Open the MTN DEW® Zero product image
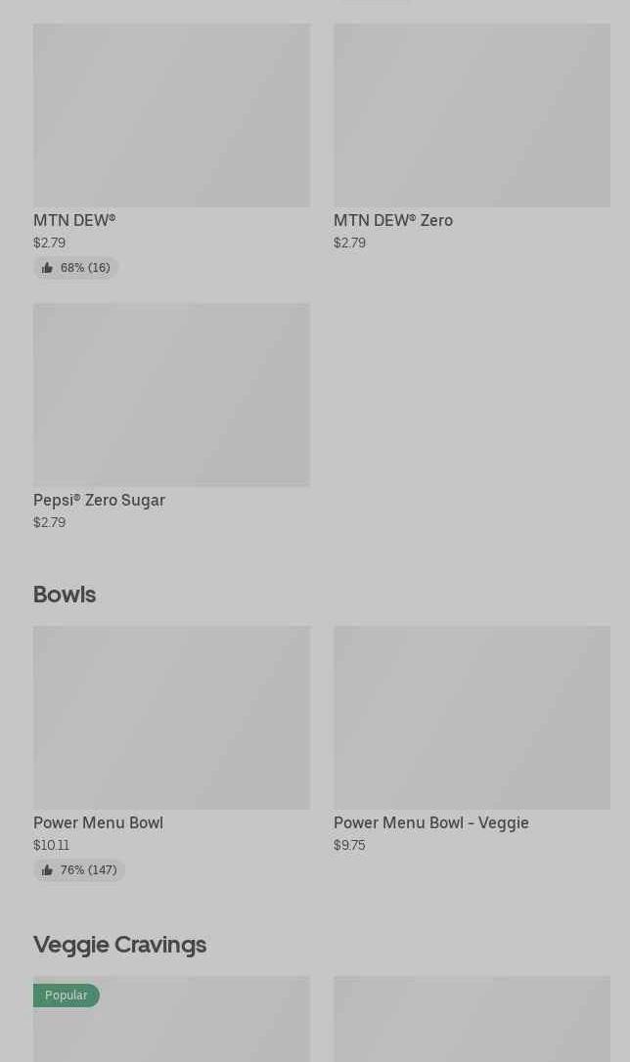Screen dimensions: 630x1062 point(472,115)
